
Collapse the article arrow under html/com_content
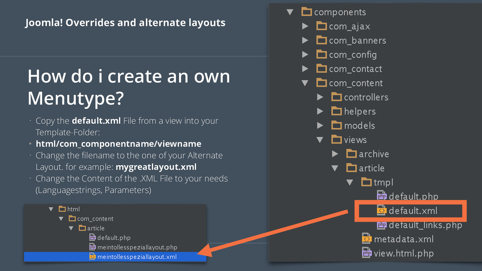point(71,228)
